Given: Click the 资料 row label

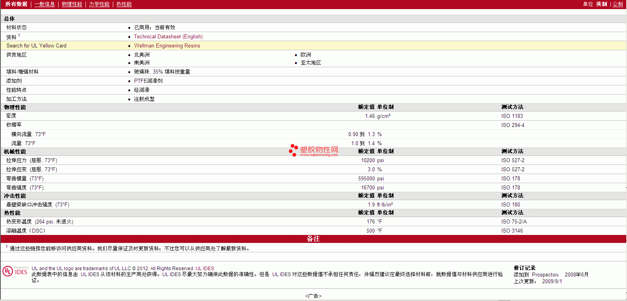Looking at the screenshot, I should (x=11, y=37).
